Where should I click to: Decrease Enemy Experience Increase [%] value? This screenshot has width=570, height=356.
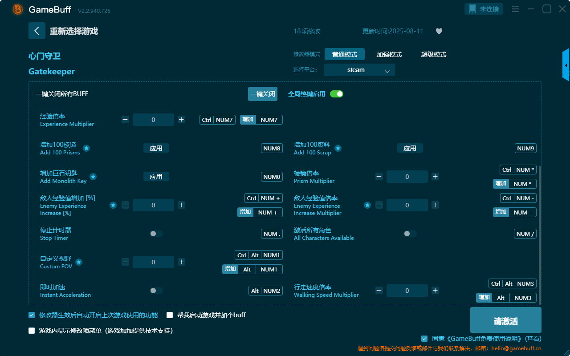(126, 205)
